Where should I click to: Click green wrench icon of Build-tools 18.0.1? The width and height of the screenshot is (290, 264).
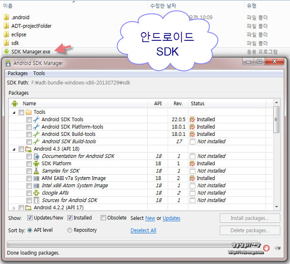tap(36, 134)
